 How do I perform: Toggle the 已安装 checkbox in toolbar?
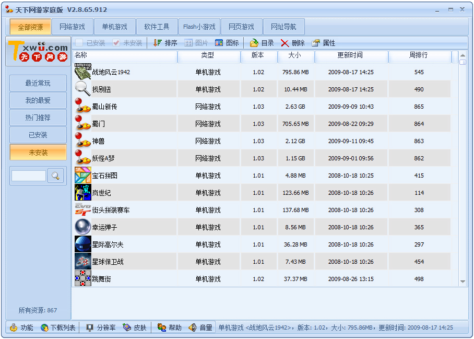pos(79,43)
